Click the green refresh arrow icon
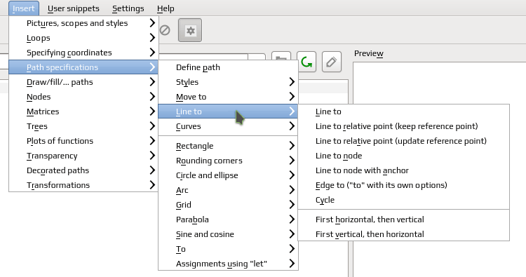526x277 pixels. [306, 62]
